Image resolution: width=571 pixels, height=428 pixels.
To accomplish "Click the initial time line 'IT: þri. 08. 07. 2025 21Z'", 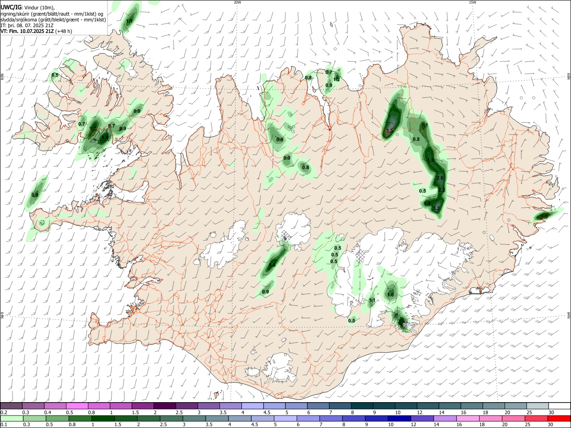I will (27, 25).
